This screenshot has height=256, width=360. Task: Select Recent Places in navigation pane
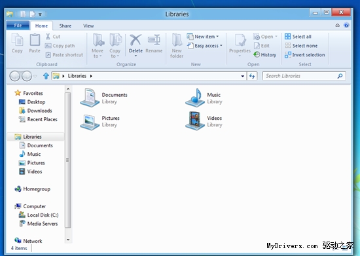tap(38, 119)
